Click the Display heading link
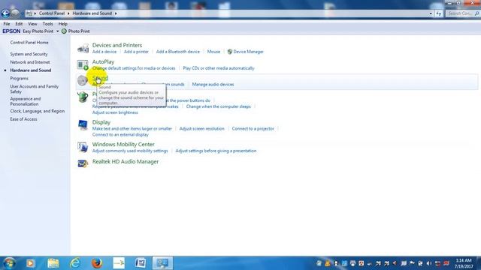Viewport: 481px width, 270px height. pyautogui.click(x=101, y=122)
